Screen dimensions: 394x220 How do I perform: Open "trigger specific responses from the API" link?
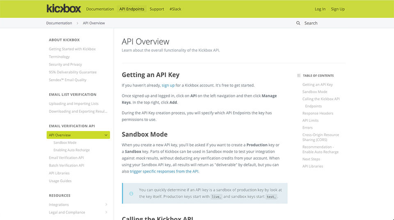pyautogui.click(x=164, y=172)
